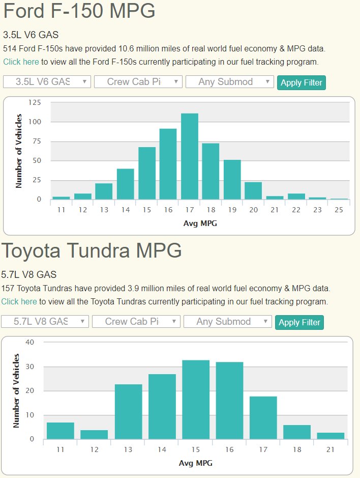
Task: Click the 22 MPG bar in Ford chart
Action: coord(296,196)
